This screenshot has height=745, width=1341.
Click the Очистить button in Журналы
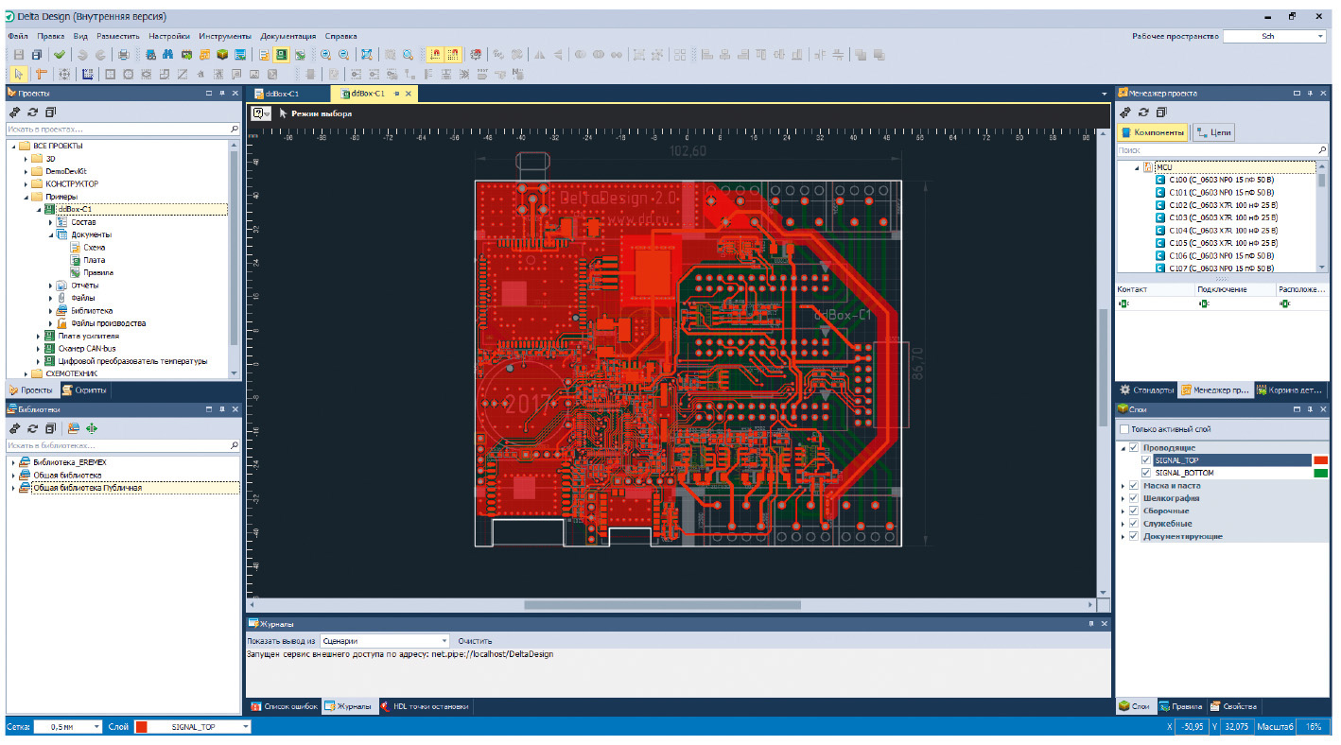[x=475, y=641]
